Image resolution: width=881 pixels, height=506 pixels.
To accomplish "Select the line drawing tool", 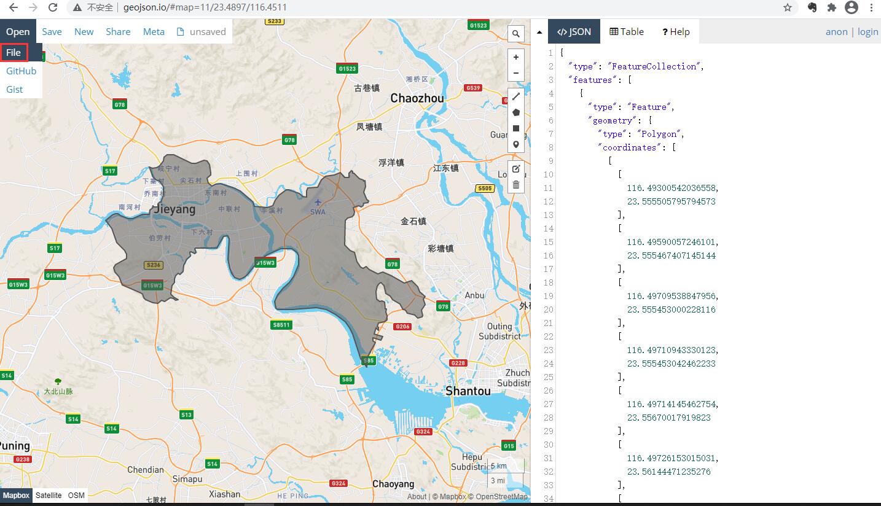I will [x=515, y=96].
